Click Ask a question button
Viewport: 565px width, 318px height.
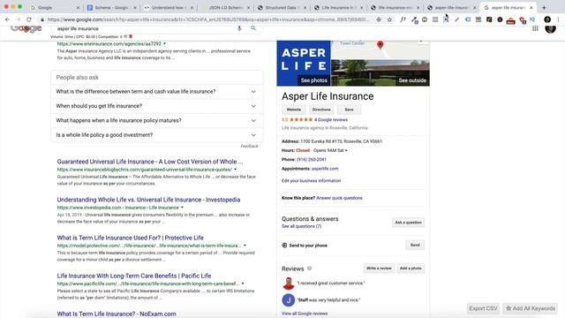pyautogui.click(x=408, y=223)
